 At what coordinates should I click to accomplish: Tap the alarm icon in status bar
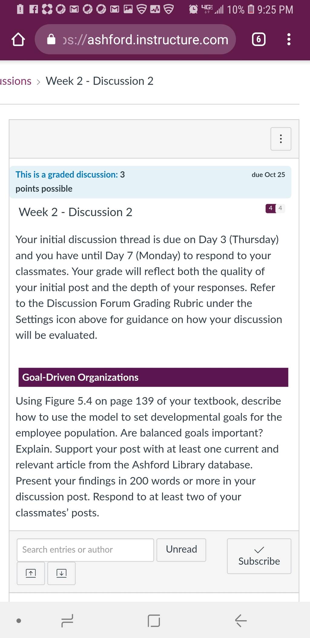[x=193, y=9]
